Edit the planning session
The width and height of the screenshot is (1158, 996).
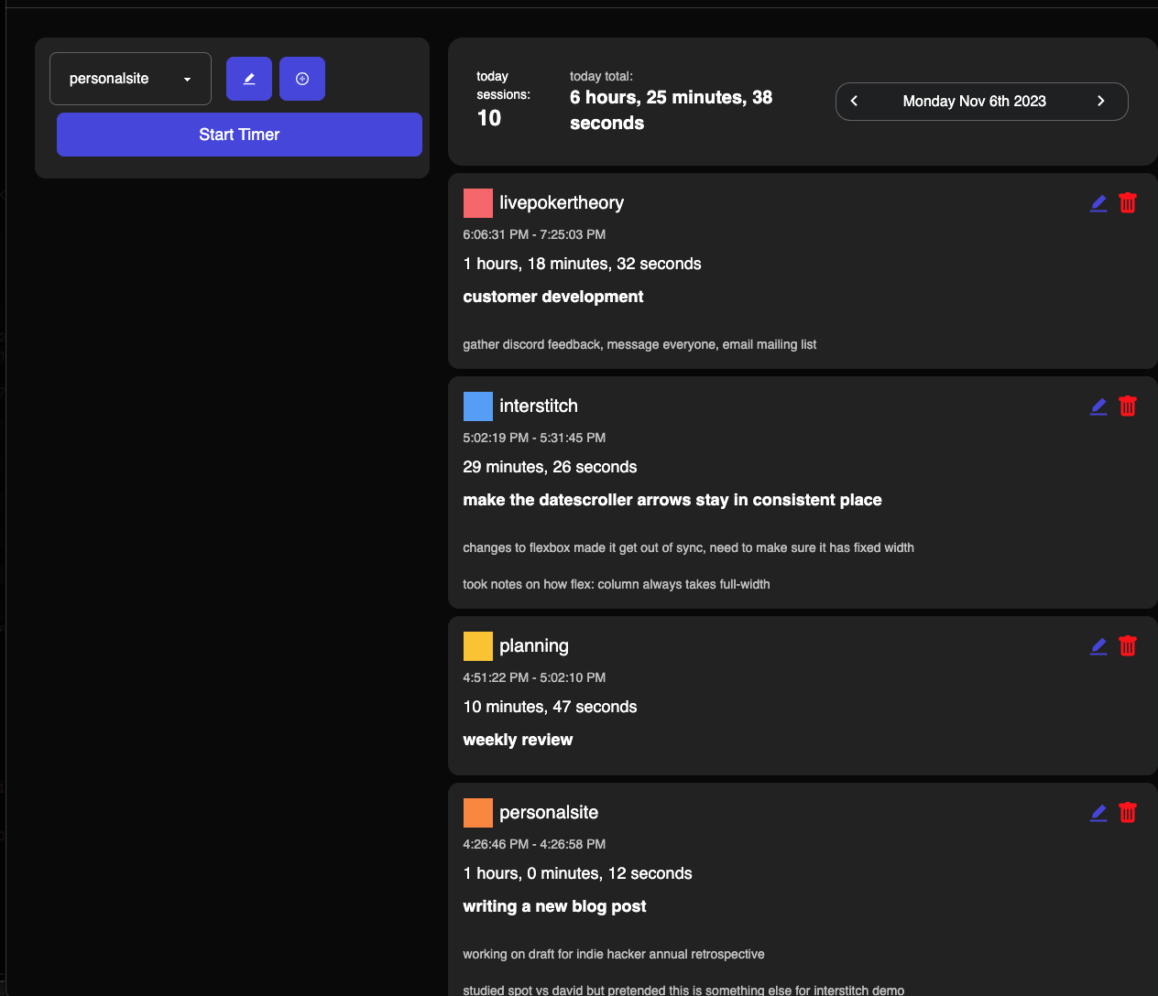1098,646
